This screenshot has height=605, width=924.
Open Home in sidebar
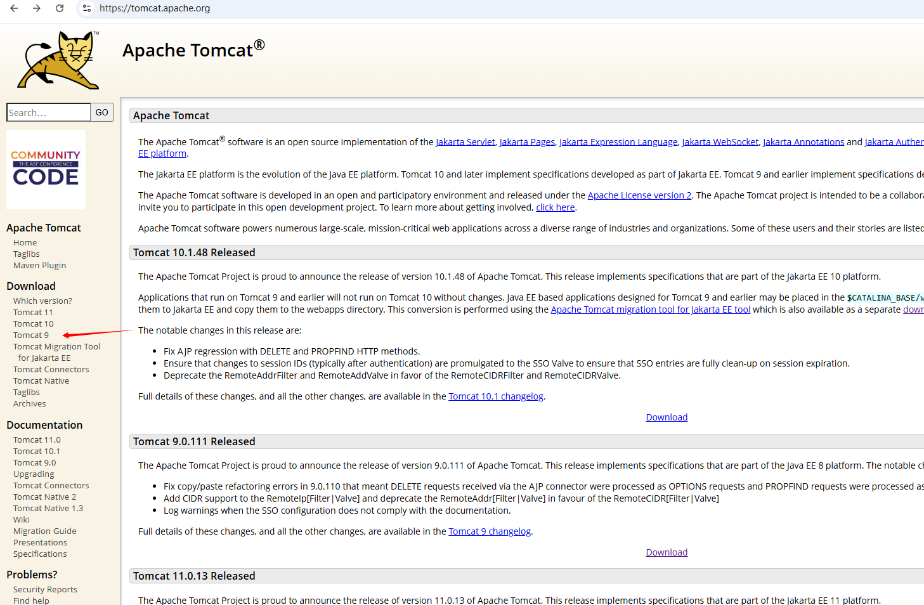25,243
